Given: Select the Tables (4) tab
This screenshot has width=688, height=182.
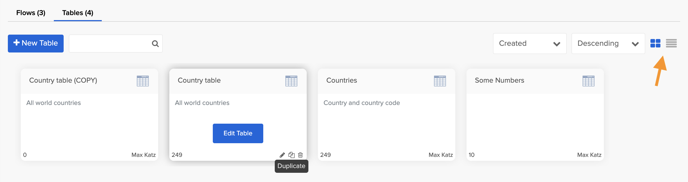Looking at the screenshot, I should click(78, 13).
